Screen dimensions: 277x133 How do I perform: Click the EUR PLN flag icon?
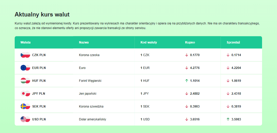25,68
